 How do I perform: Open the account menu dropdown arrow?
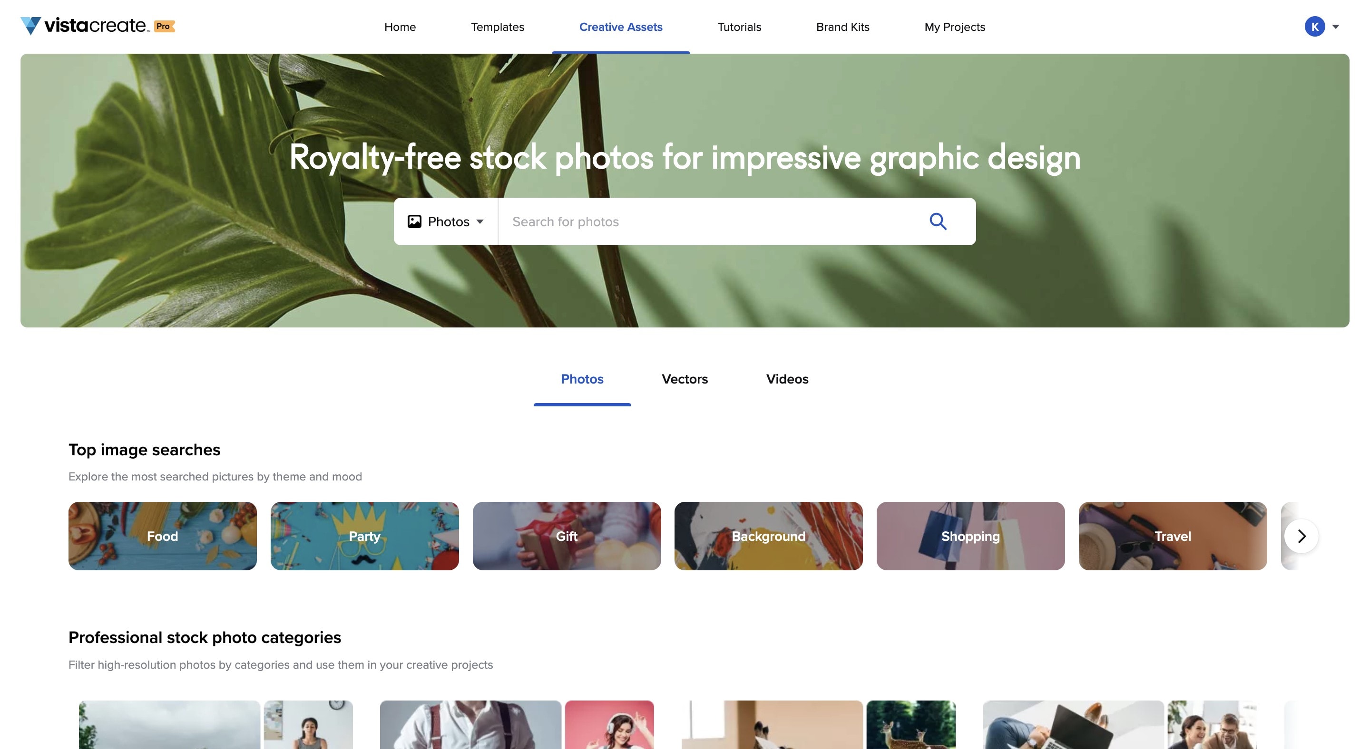point(1335,27)
